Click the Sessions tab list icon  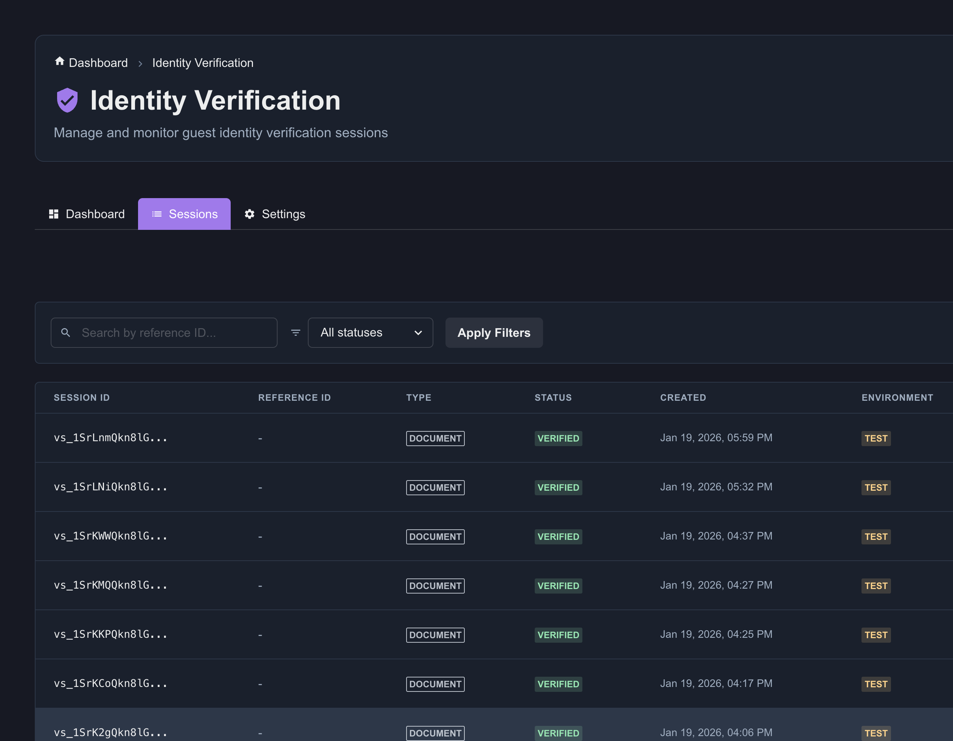click(157, 214)
